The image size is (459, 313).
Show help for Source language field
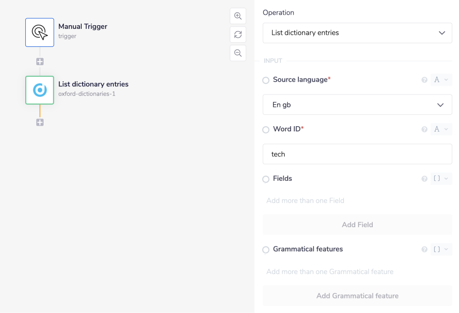click(425, 80)
